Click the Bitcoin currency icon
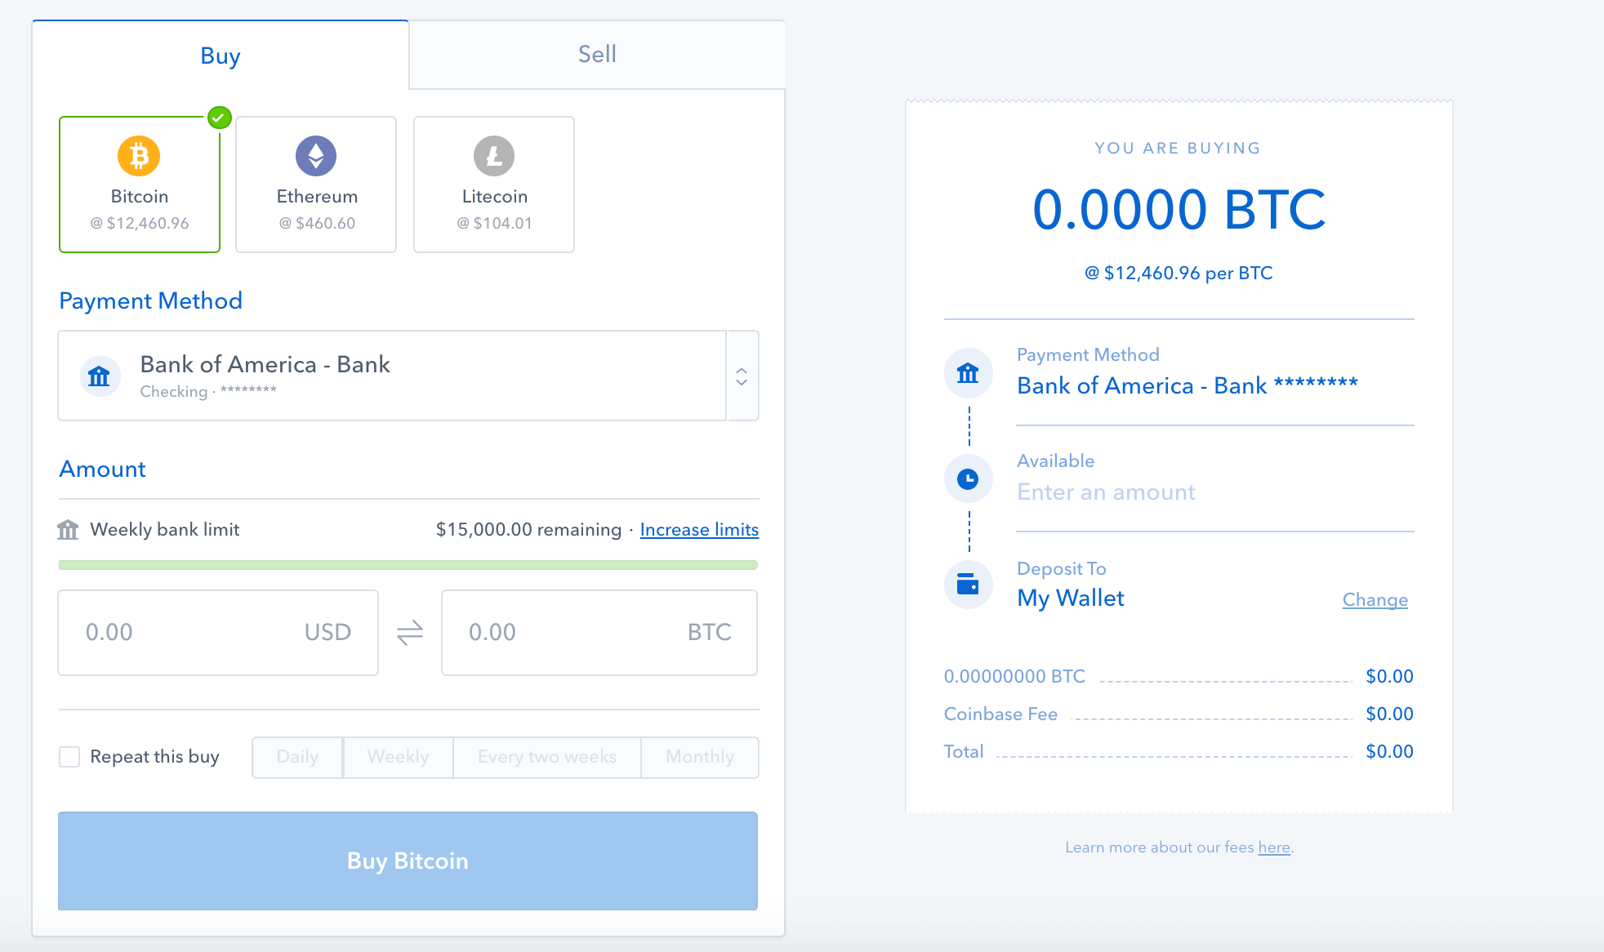The height and width of the screenshot is (952, 1604). (x=136, y=155)
